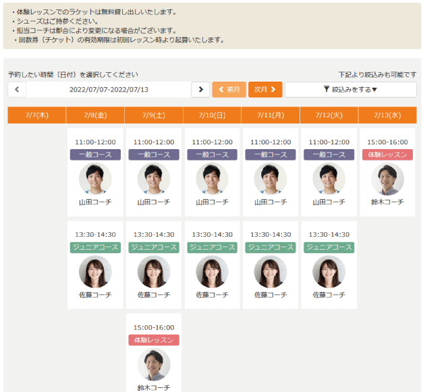Click the ジュニアコース label on 7/10(日)
Screen dimensions: 423x392
coord(212,248)
